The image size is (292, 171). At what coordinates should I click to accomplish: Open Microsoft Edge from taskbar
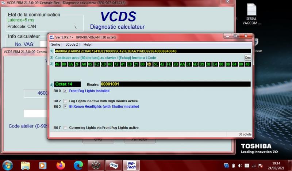click(x=78, y=166)
